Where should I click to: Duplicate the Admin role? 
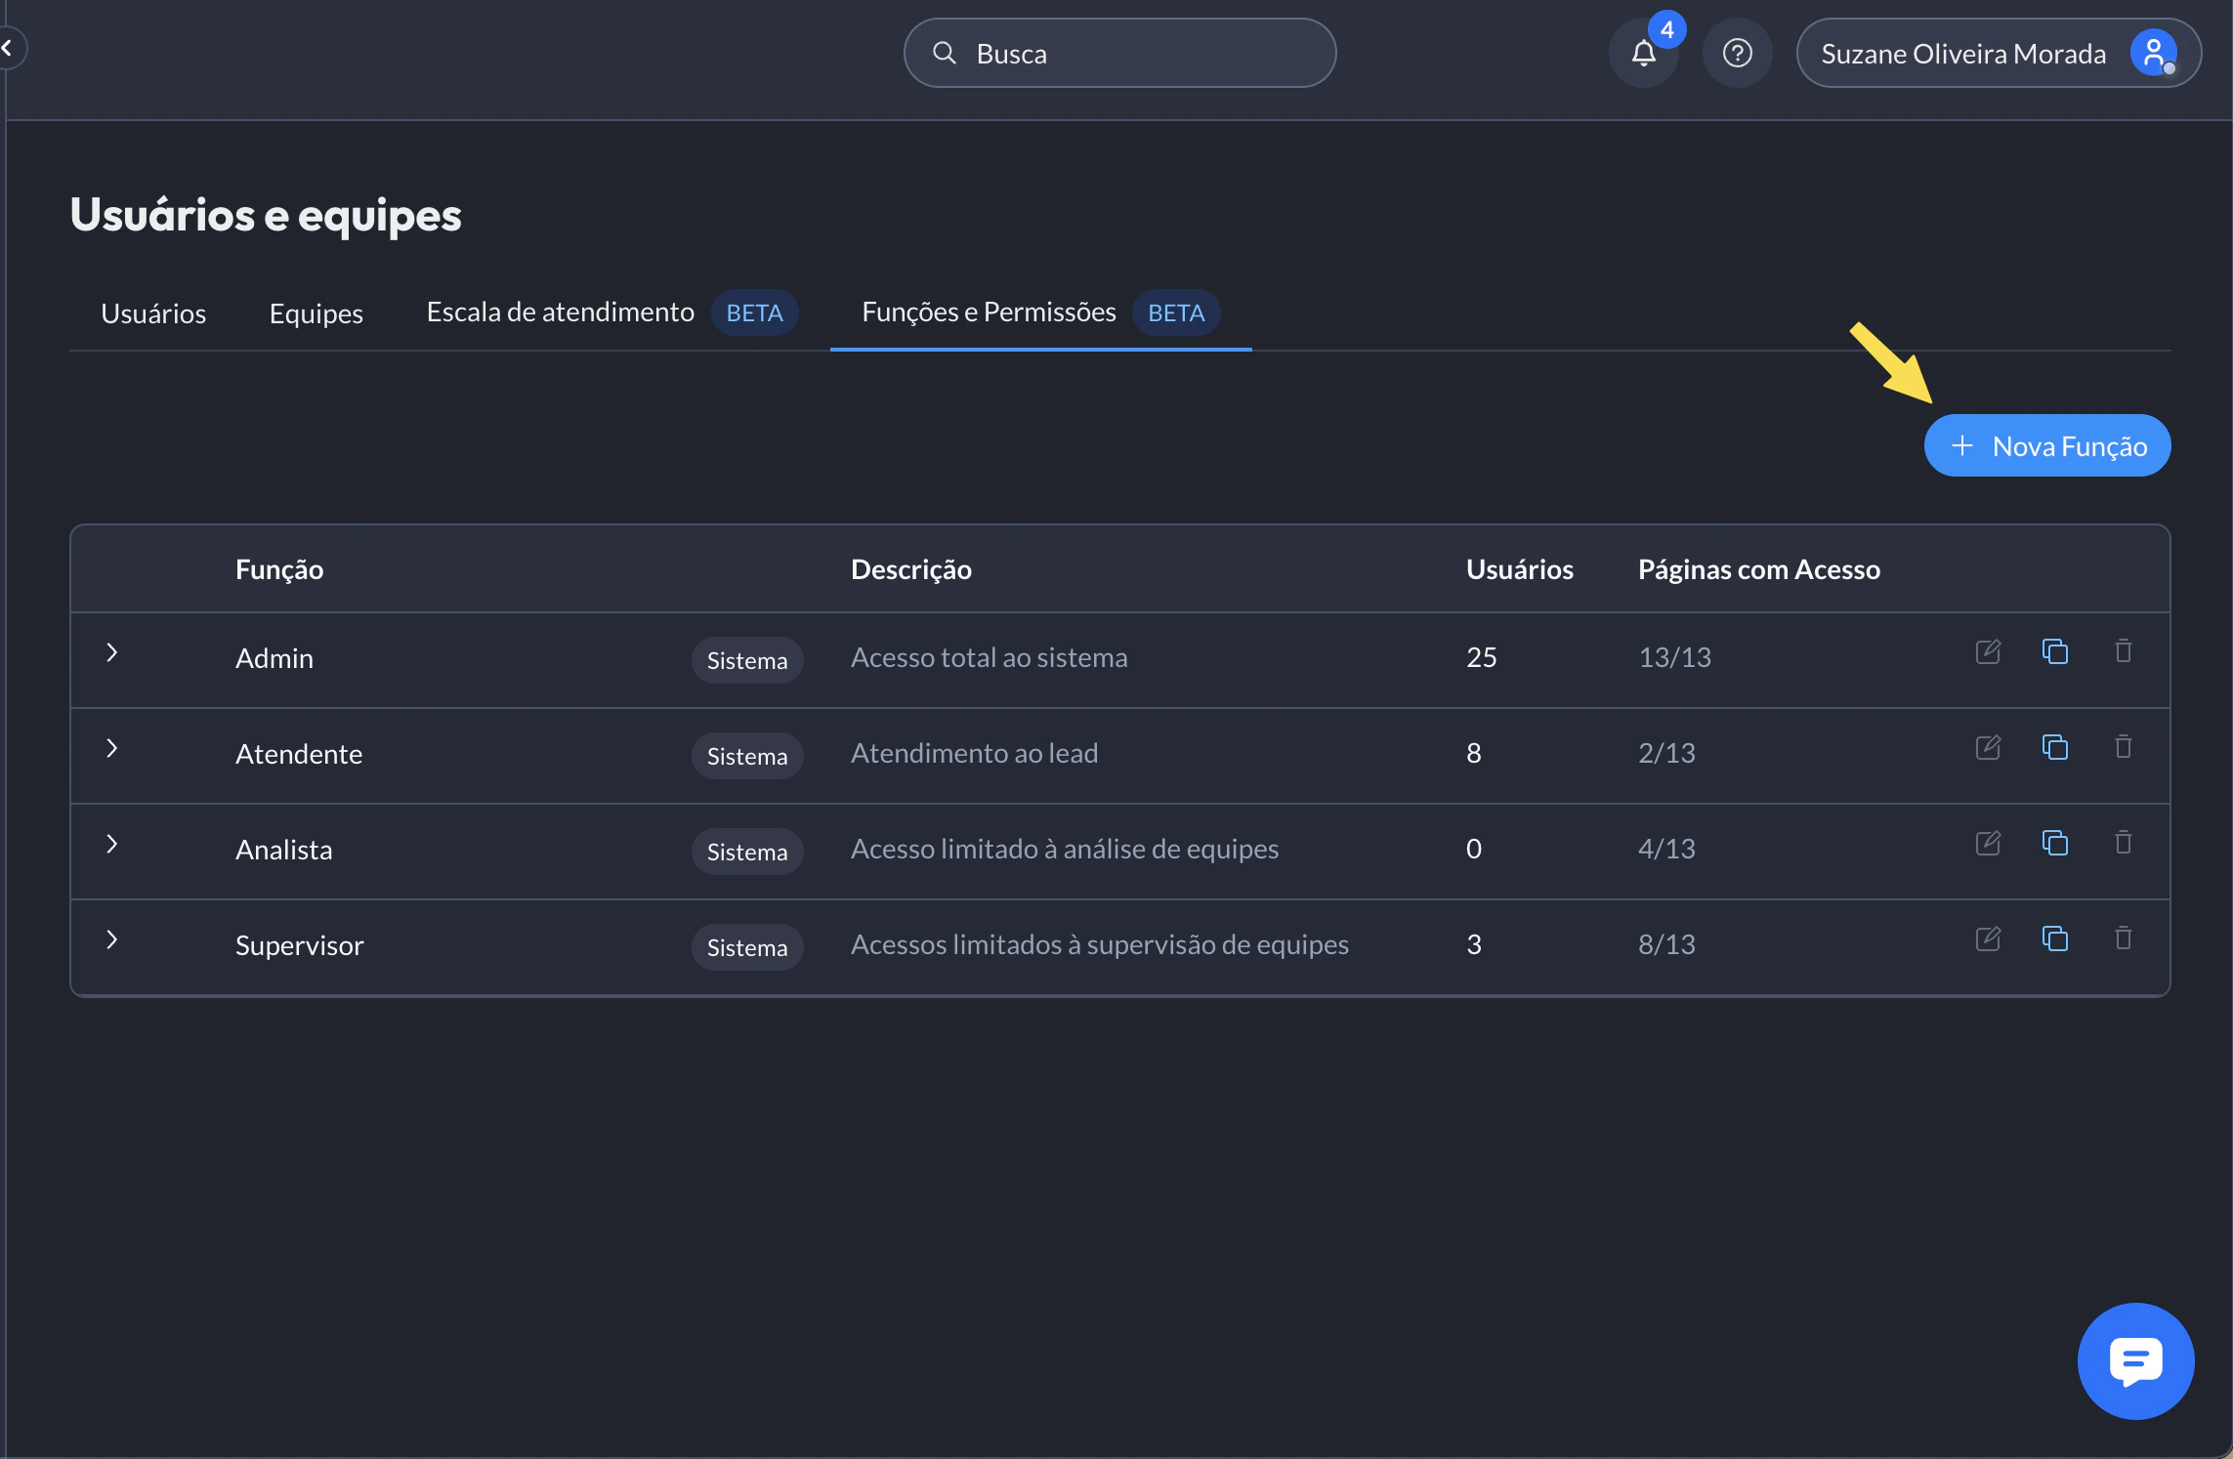[2055, 651]
